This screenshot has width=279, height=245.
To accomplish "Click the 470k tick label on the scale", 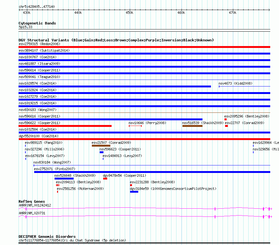I will pos(233,13).
